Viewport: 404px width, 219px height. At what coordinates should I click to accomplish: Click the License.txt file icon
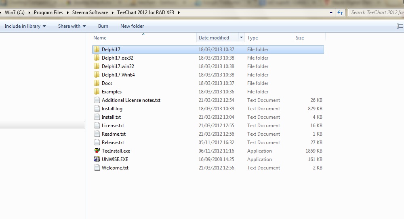(x=97, y=126)
